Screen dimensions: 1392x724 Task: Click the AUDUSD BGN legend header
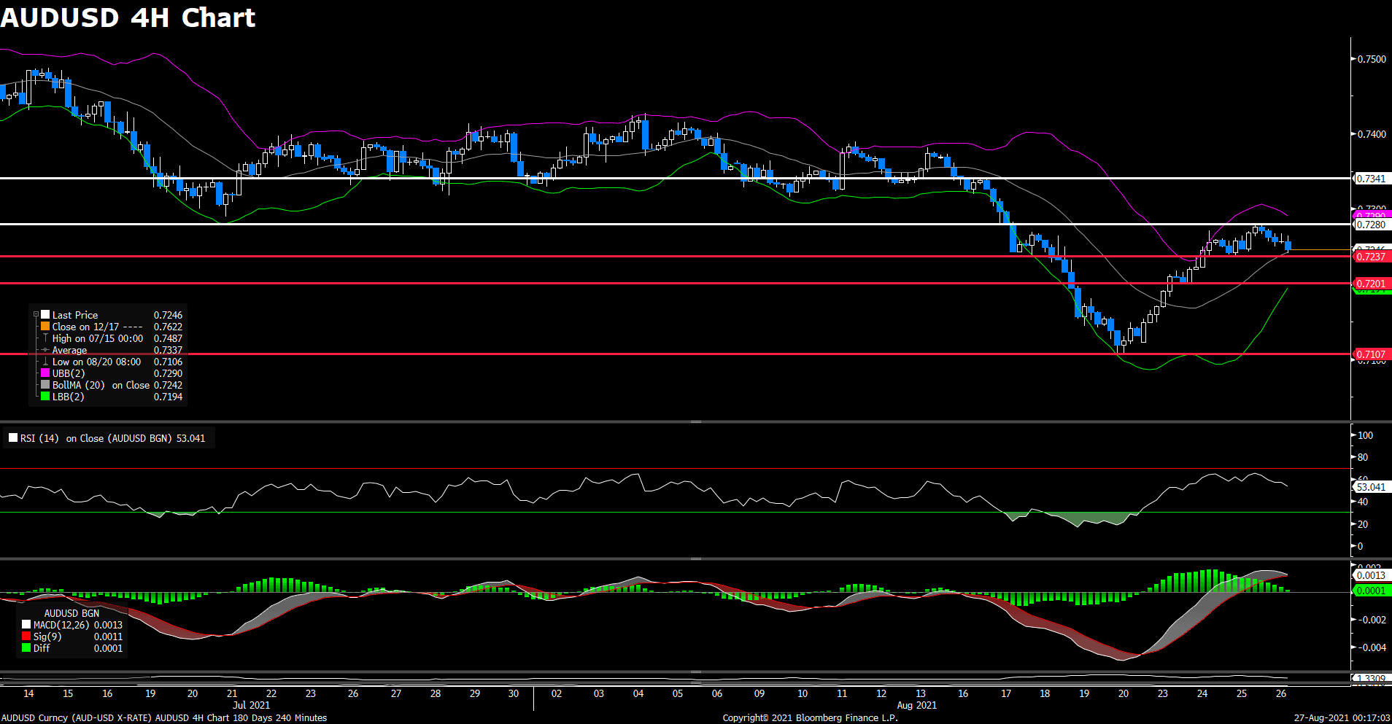(x=71, y=613)
